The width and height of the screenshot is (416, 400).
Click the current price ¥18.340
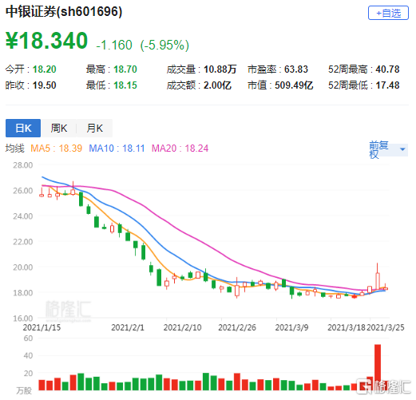pos(46,41)
